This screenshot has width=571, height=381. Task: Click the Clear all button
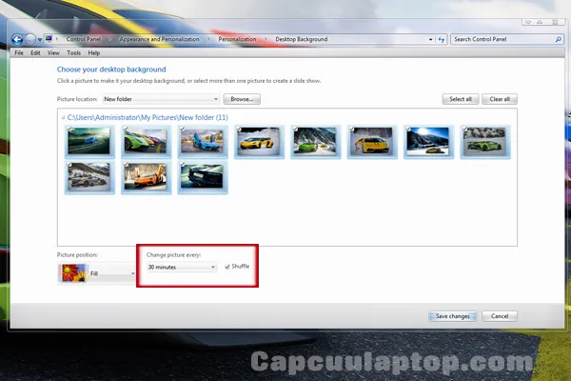(x=500, y=99)
